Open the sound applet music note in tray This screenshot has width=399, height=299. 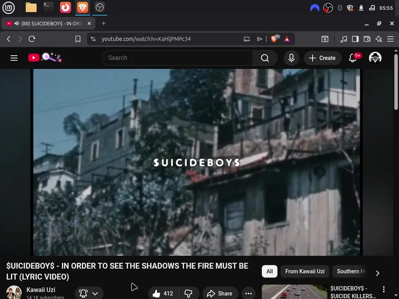[x=372, y=8]
